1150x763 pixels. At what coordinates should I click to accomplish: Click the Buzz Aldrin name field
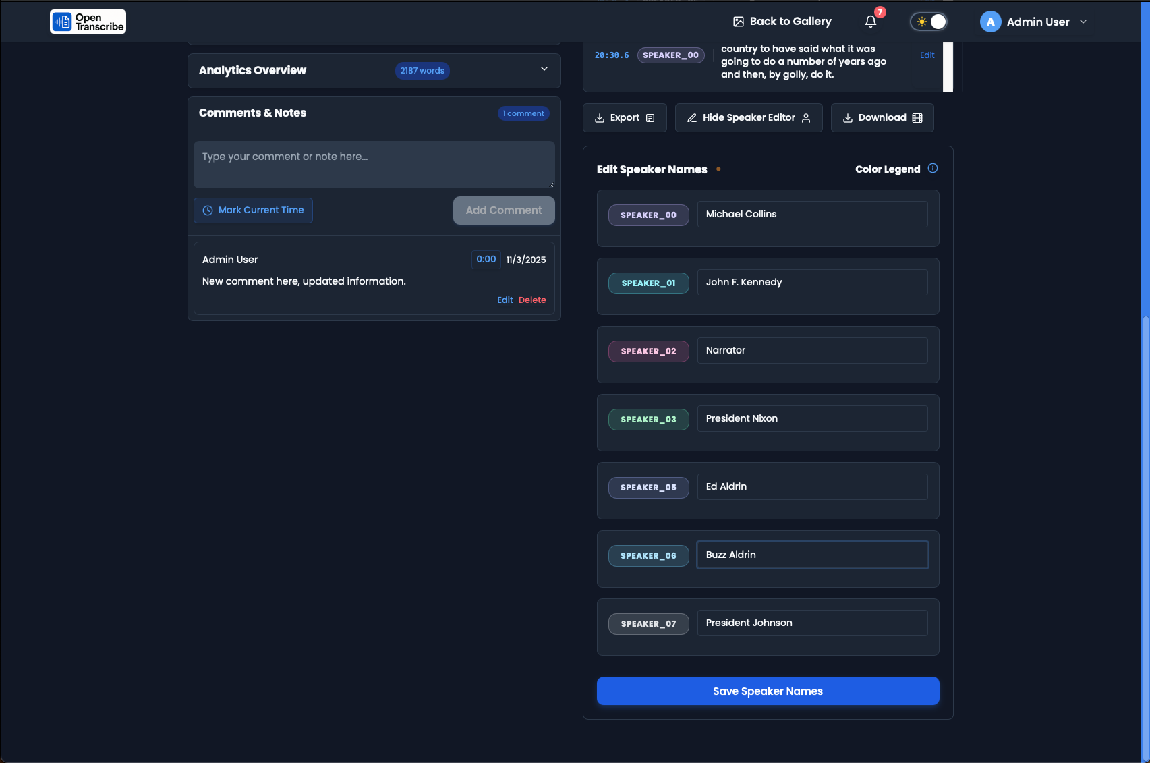[812, 555]
